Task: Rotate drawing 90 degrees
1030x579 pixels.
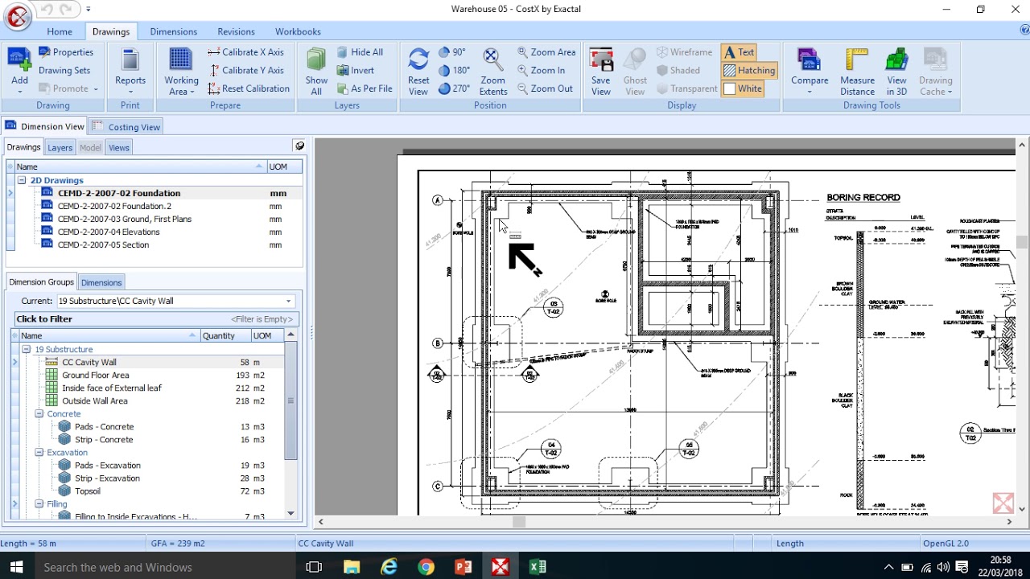Action: [452, 52]
